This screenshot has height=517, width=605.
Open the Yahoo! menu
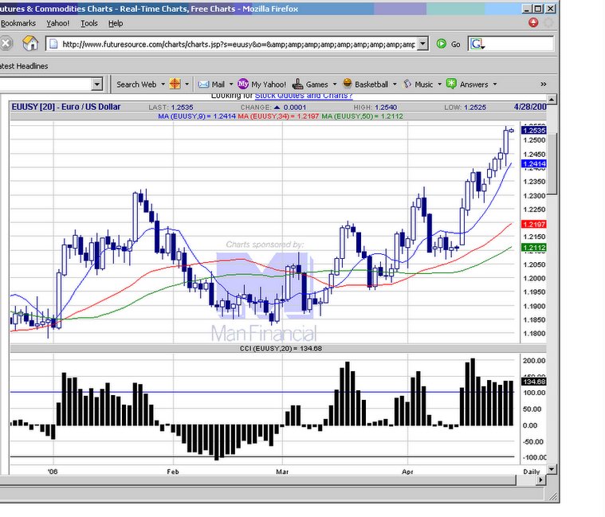click(x=58, y=24)
